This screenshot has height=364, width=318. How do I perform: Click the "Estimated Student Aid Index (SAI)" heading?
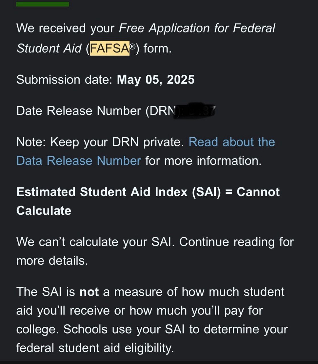pyautogui.click(x=118, y=192)
